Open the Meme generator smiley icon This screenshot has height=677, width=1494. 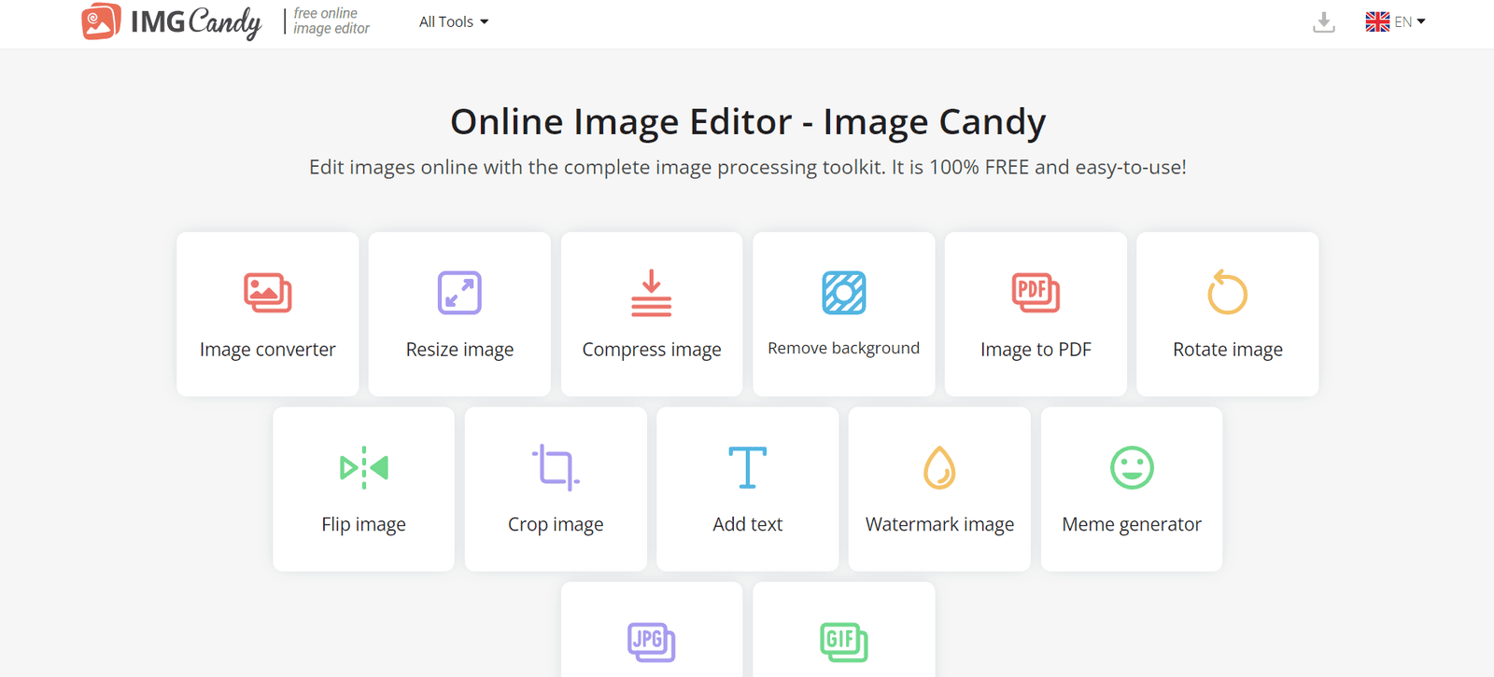(x=1132, y=467)
